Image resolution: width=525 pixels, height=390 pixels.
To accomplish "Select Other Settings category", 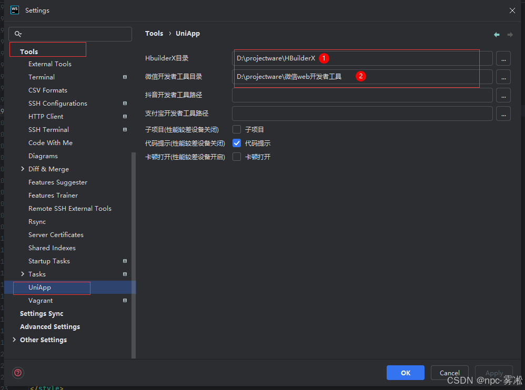I will click(x=44, y=340).
